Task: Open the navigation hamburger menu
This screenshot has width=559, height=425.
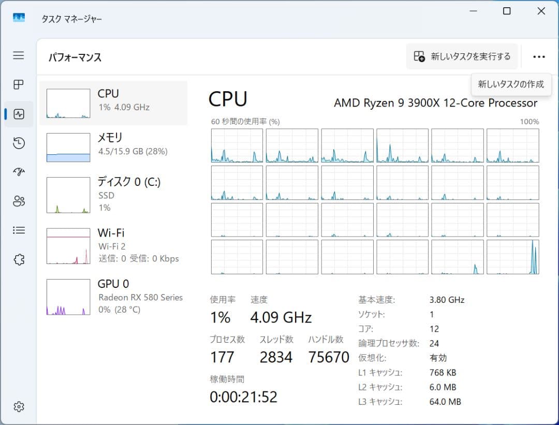Action: click(x=19, y=55)
